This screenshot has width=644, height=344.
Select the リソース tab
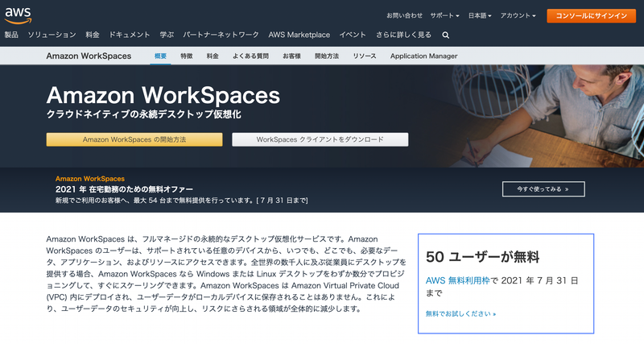[x=365, y=56]
